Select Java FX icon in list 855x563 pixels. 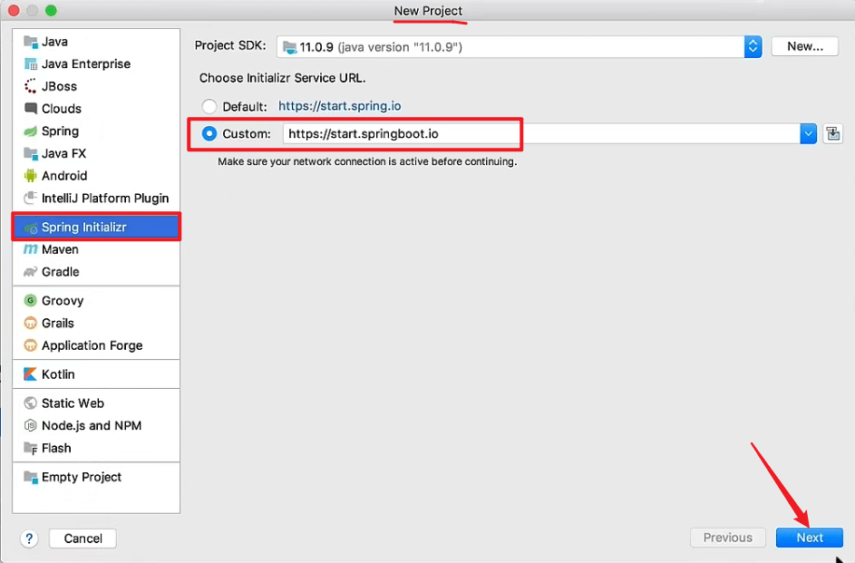pos(31,153)
